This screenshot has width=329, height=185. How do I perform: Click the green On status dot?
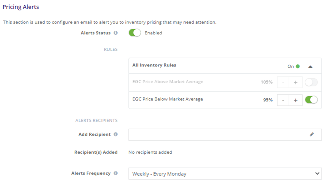[x=298, y=66]
